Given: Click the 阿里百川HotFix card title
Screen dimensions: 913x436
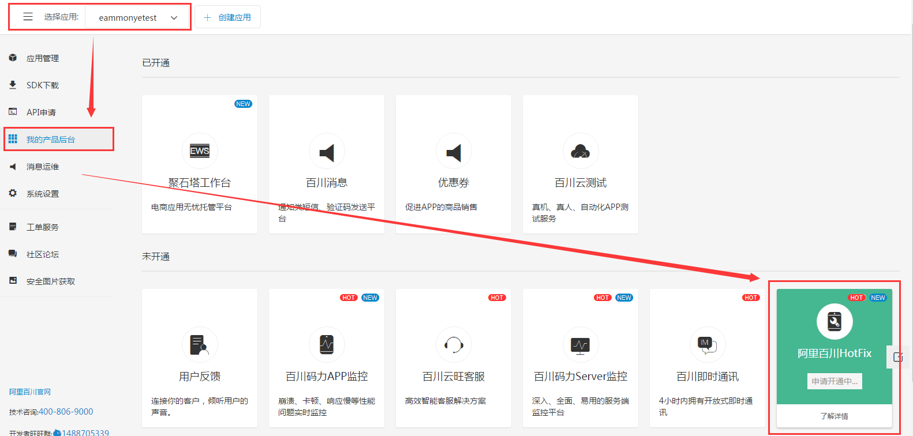Looking at the screenshot, I should (x=835, y=353).
